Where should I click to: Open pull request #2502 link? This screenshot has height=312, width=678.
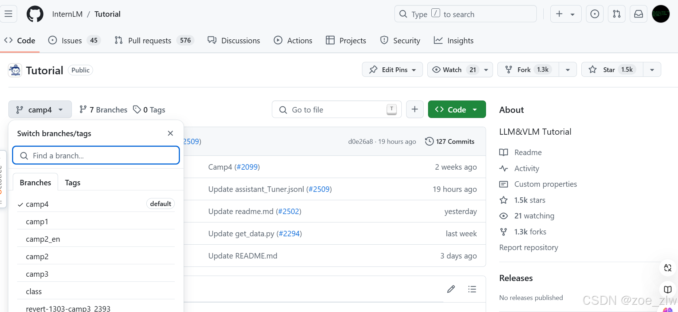coord(288,211)
